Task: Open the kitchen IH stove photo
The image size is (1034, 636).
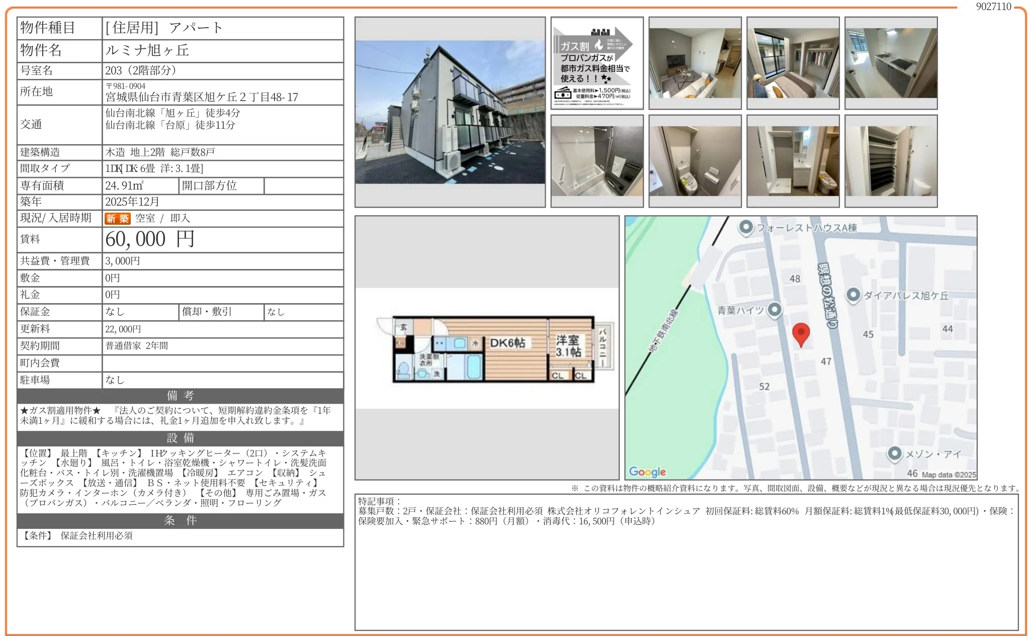Action: [891, 63]
